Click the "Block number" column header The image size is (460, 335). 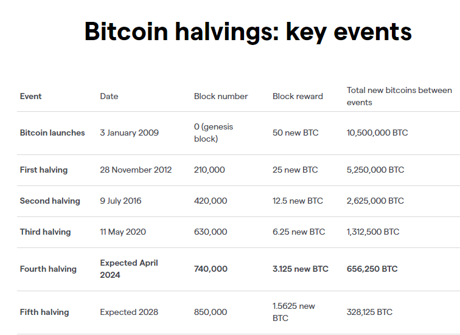[221, 96]
